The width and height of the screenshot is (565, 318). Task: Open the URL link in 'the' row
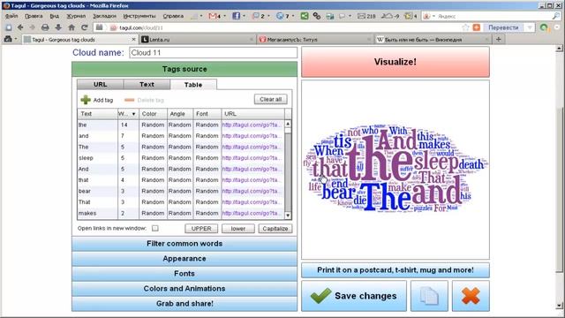(x=252, y=125)
